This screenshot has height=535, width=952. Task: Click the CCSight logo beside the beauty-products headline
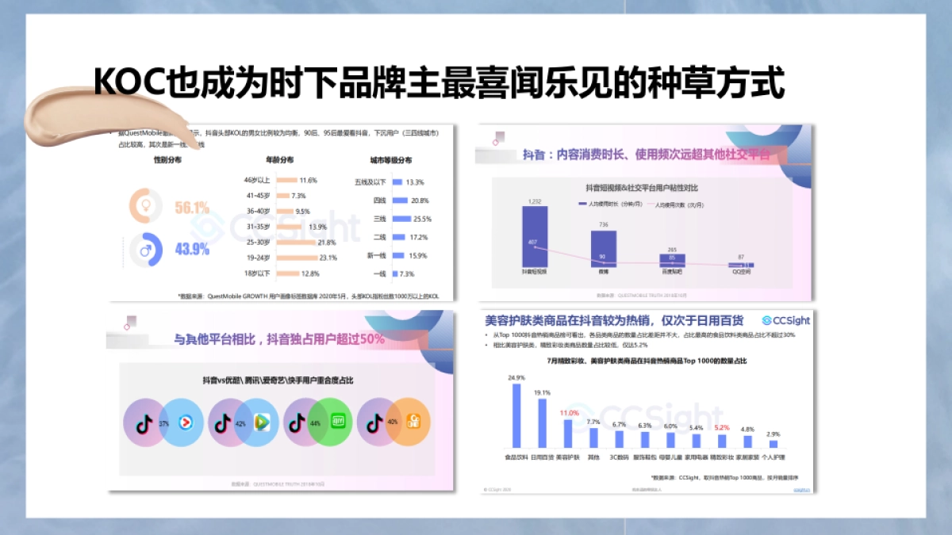click(x=787, y=320)
